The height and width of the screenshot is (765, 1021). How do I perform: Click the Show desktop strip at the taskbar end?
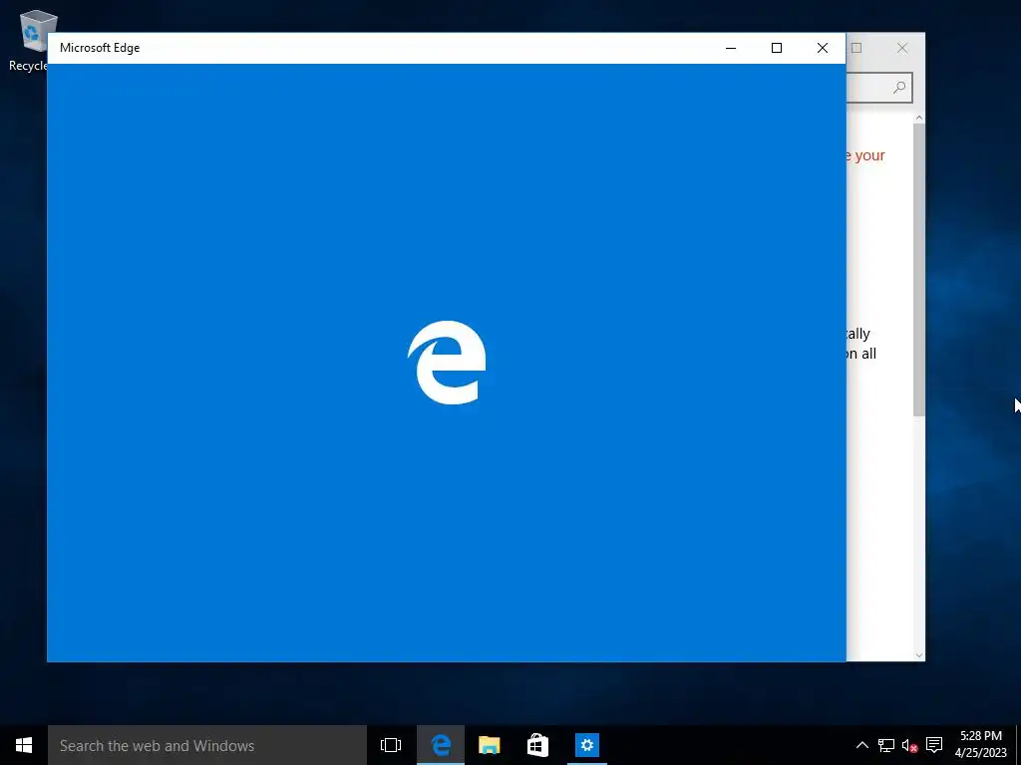tap(1018, 745)
